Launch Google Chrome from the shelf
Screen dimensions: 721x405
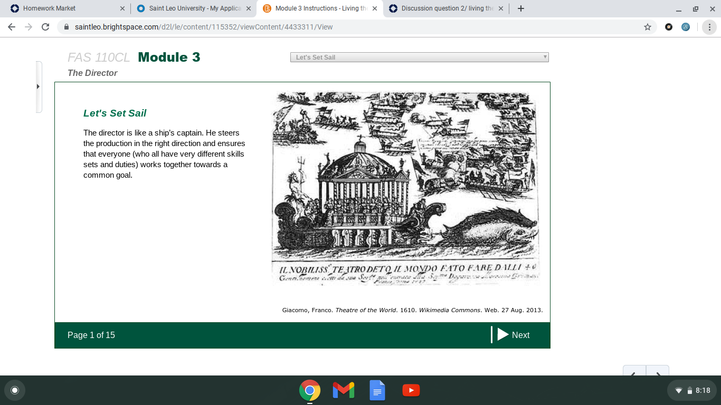pyautogui.click(x=310, y=390)
